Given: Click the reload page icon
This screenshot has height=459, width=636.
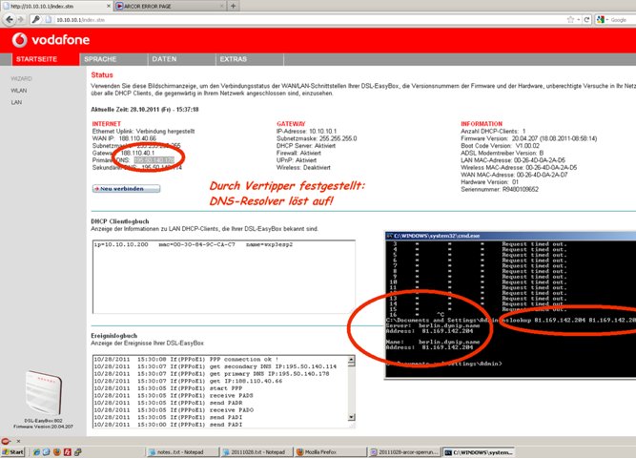Looking at the screenshot, I should [586, 19].
